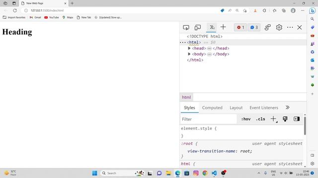Viewport: 318px width, 178px height.
Task: Switch to the Computed tab
Action: [212, 108]
